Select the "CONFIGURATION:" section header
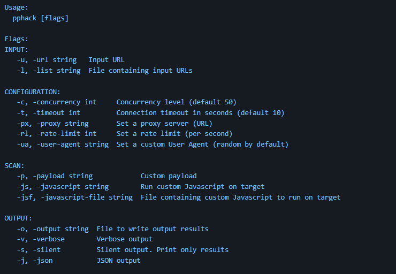This screenshot has width=396, height=274. (x=33, y=92)
